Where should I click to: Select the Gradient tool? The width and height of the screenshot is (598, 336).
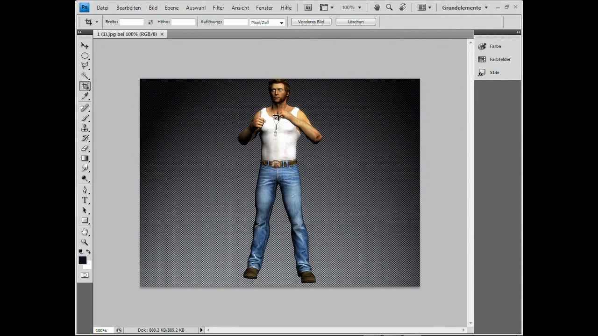point(85,159)
